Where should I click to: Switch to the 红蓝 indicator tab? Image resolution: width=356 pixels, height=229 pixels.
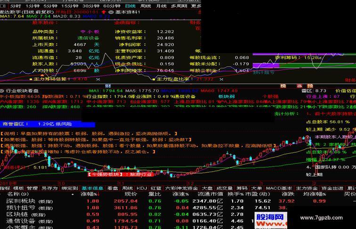pyautogui.click(x=156, y=188)
